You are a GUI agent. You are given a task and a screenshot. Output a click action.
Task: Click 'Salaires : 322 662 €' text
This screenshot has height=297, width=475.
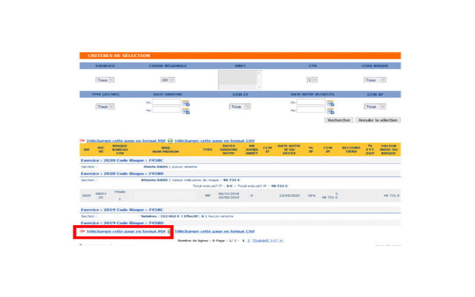tap(160, 216)
